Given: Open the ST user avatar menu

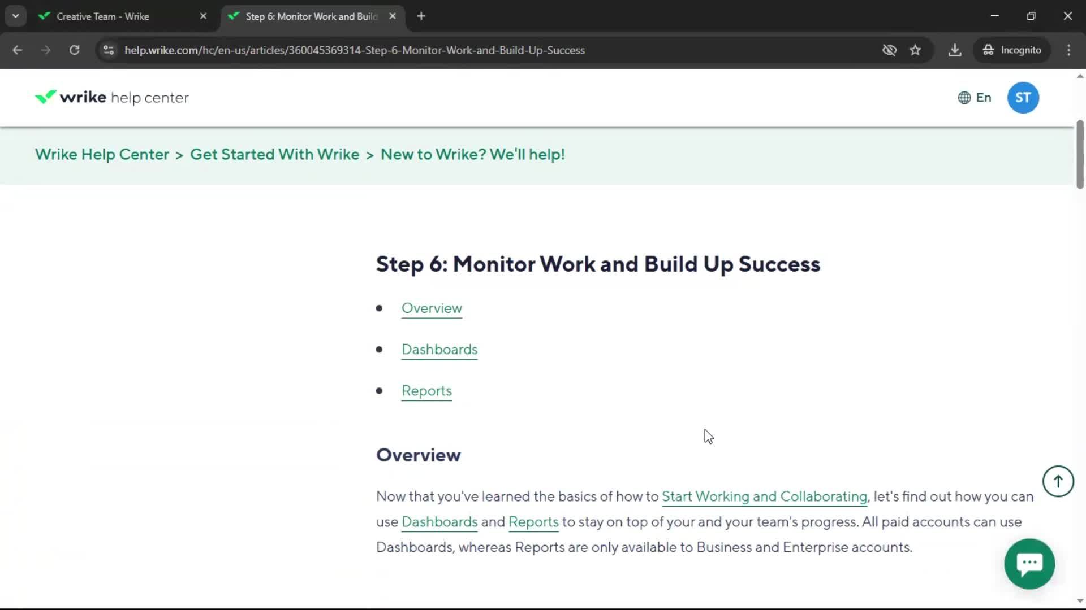Looking at the screenshot, I should point(1023,98).
